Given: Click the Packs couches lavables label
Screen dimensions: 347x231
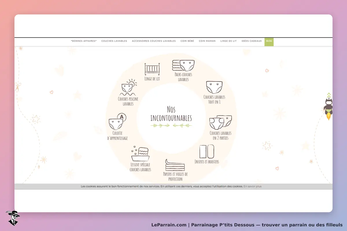Looking at the screenshot, I should click(x=183, y=77).
